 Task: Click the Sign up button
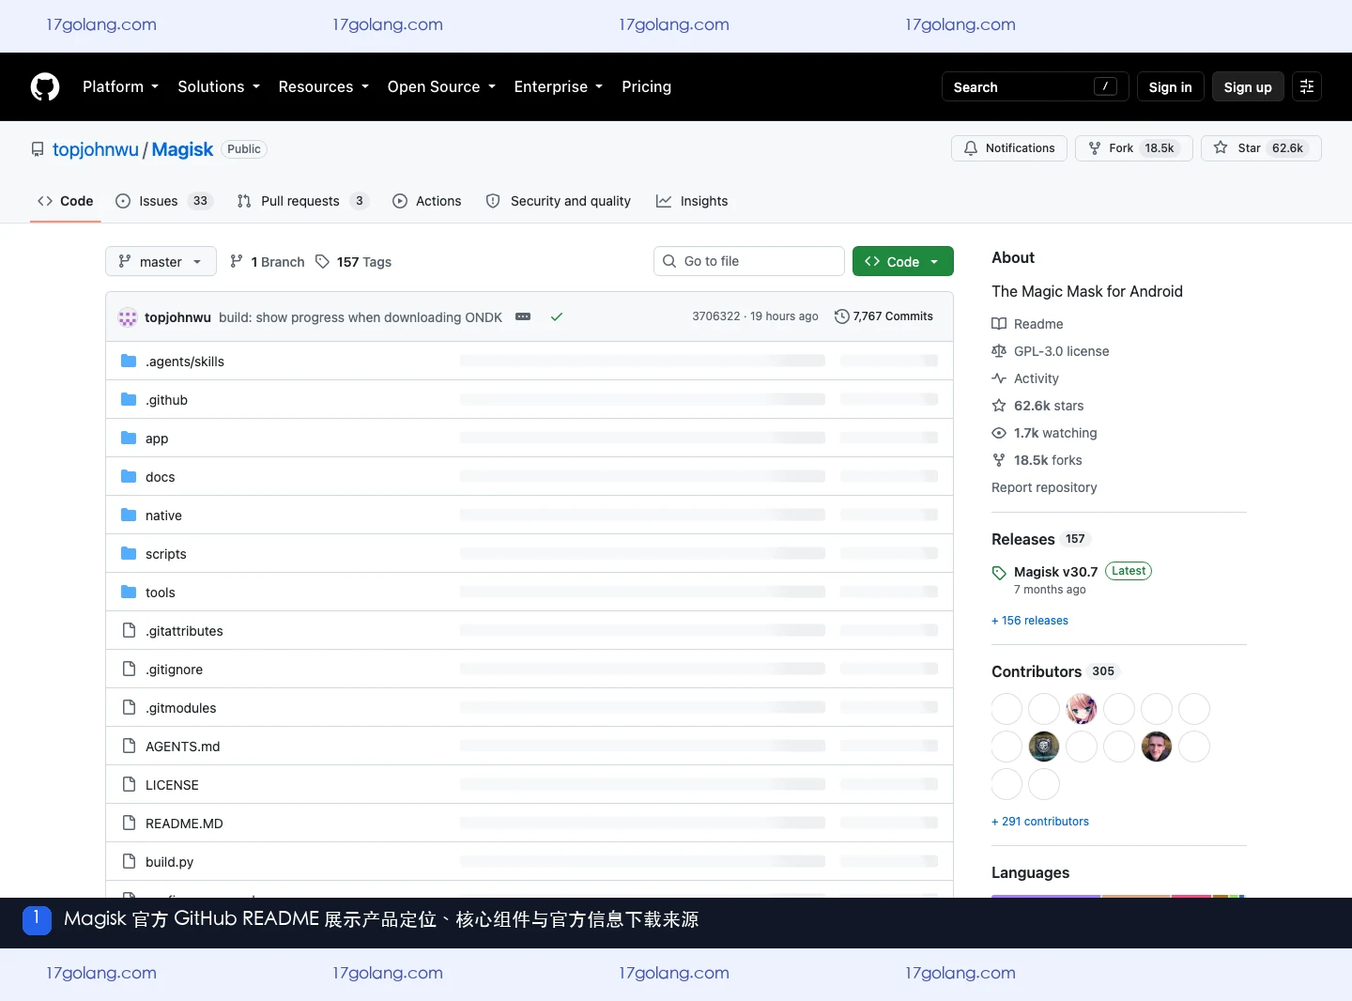click(1248, 86)
